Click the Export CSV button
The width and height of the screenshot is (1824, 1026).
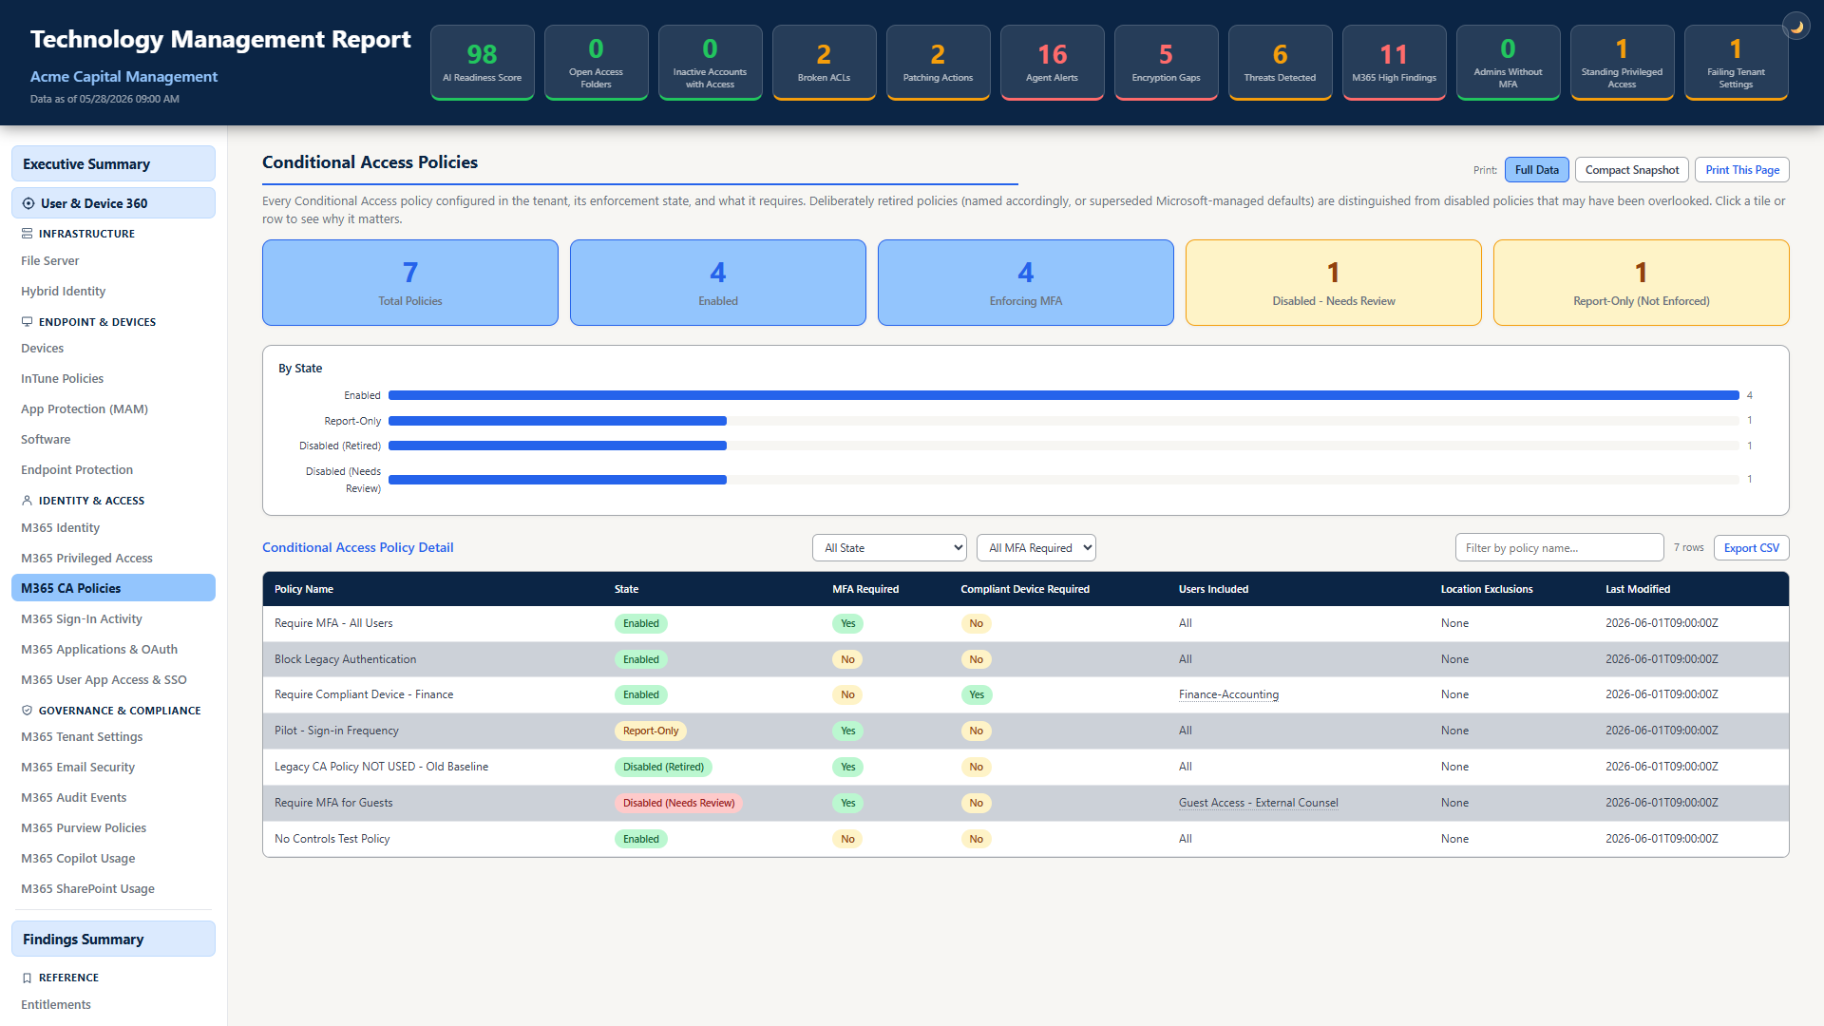click(1751, 548)
